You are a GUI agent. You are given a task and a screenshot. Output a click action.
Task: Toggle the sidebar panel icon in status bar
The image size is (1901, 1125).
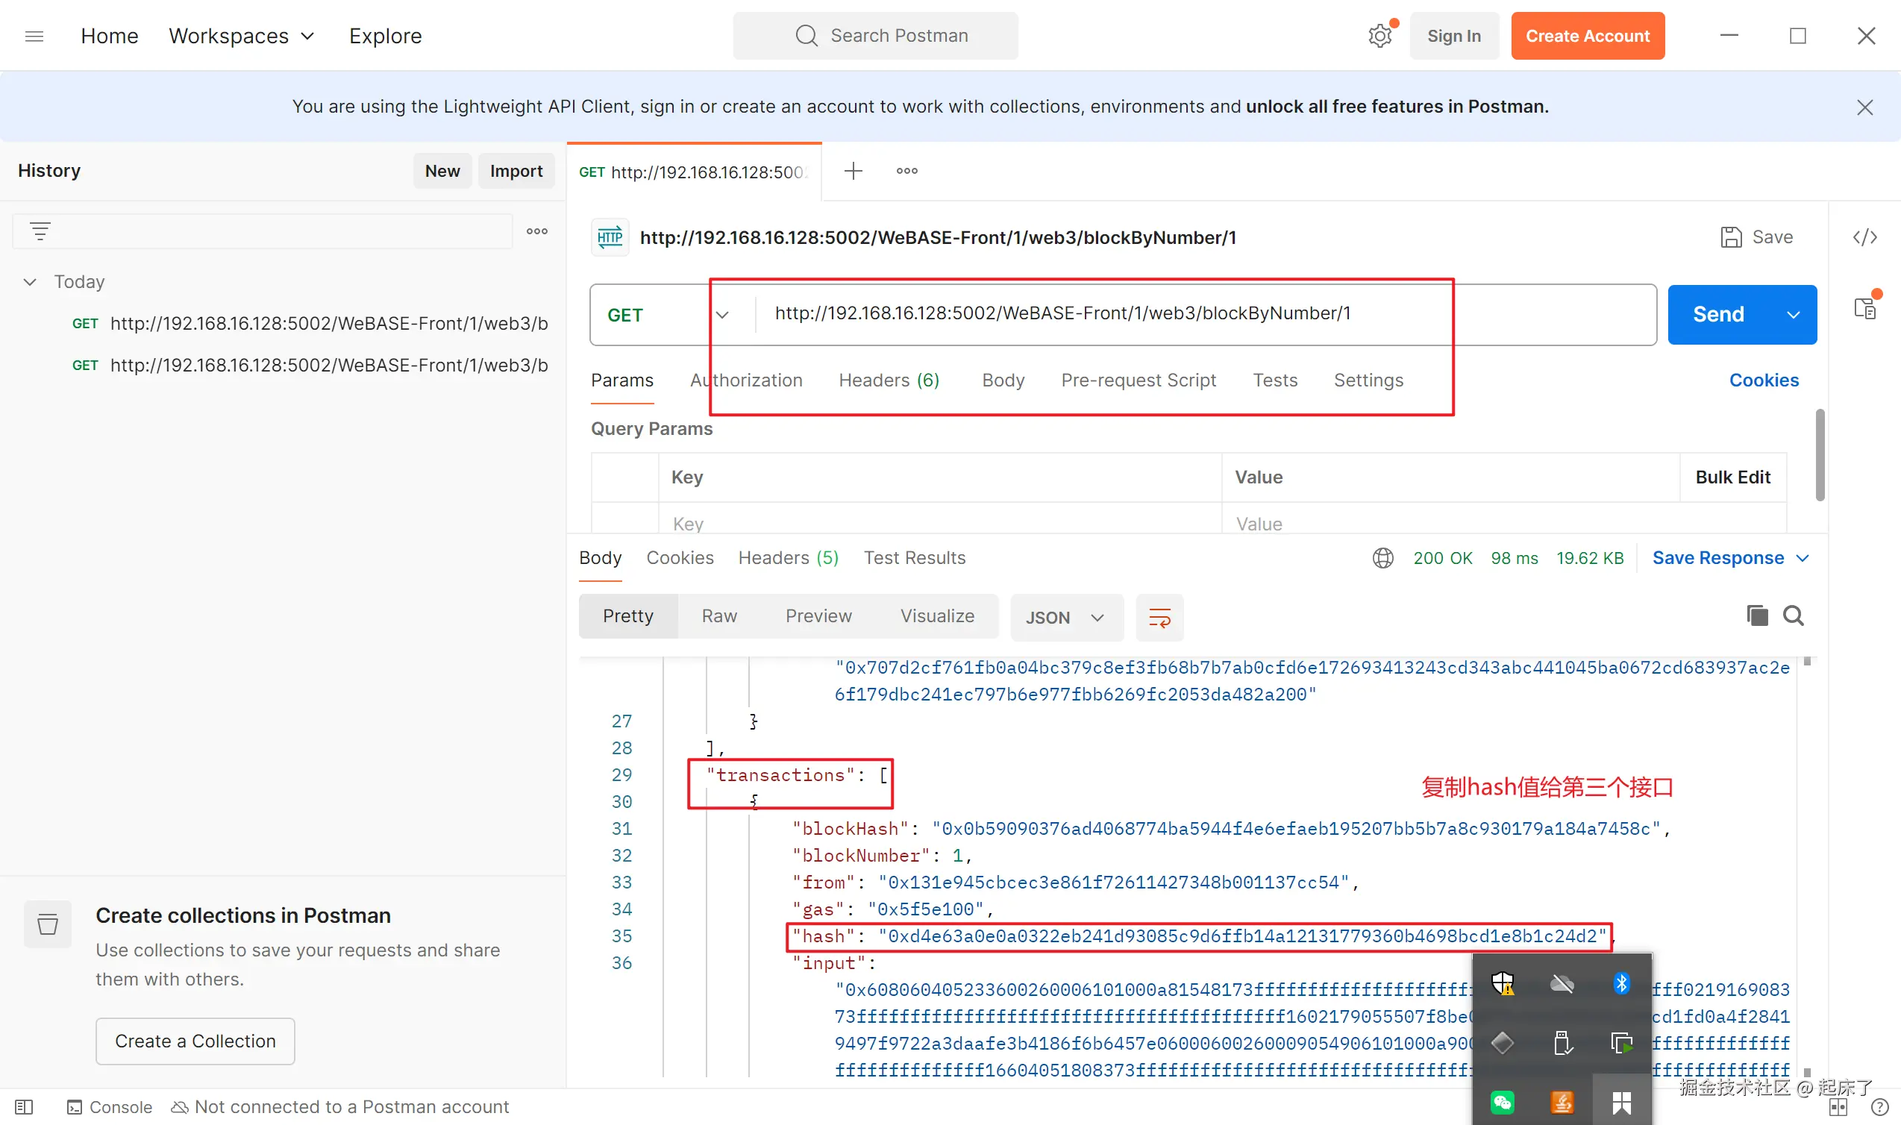23,1107
